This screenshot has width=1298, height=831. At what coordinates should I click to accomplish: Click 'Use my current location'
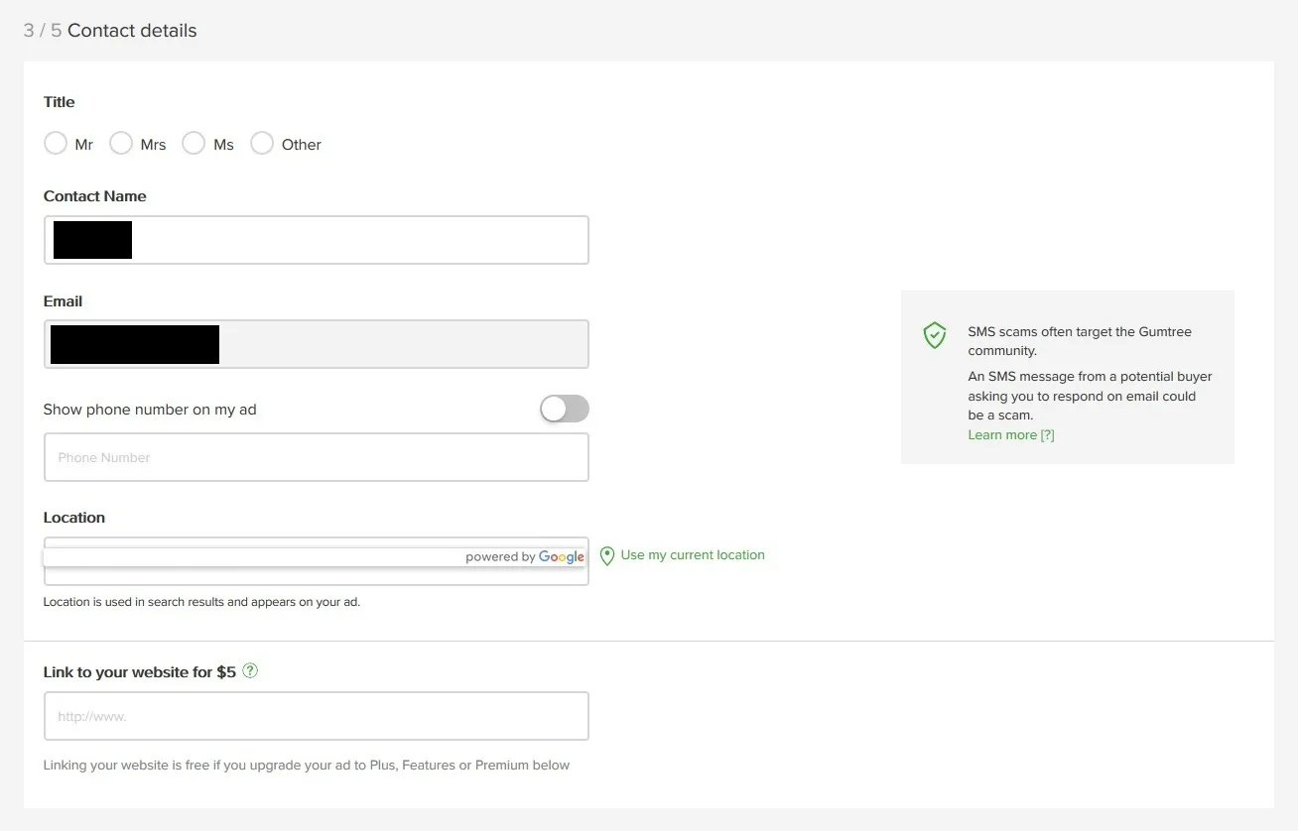(x=692, y=555)
